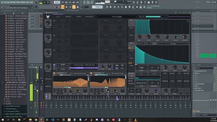217x122 pixels.
Task: Toggle oscillator 2 power button
Action: pos(54,36)
